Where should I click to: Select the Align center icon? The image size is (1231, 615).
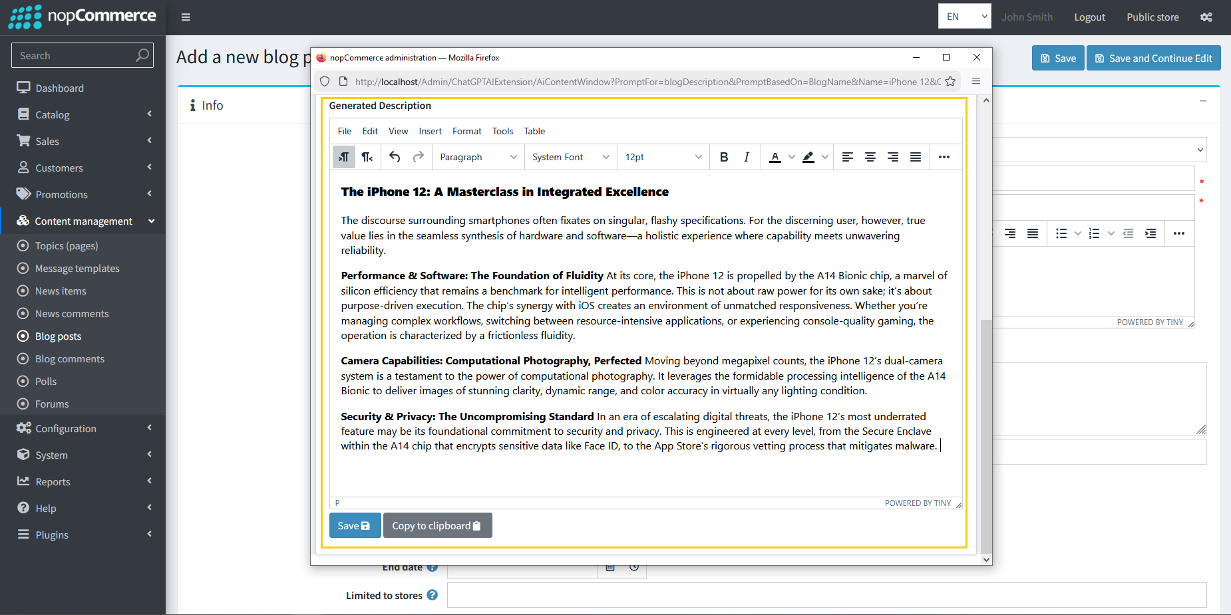(870, 157)
